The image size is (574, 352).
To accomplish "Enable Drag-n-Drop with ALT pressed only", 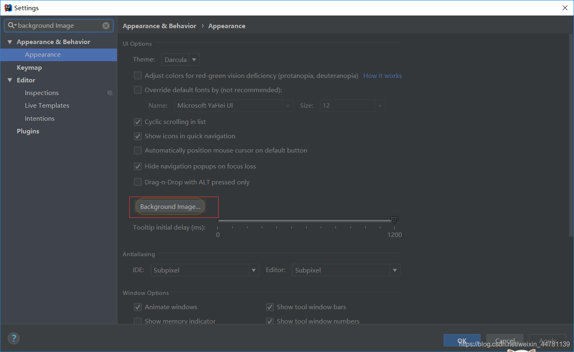I will 138,182.
